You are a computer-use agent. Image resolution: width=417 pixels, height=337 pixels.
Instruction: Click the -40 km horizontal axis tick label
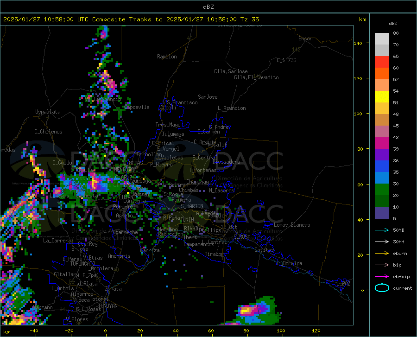coord(34,331)
